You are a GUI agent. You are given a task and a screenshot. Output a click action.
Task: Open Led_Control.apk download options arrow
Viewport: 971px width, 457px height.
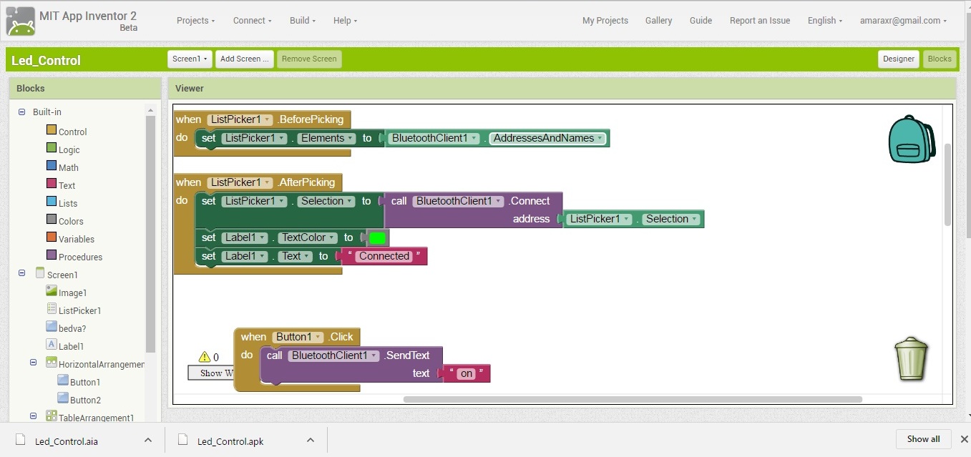coord(311,440)
